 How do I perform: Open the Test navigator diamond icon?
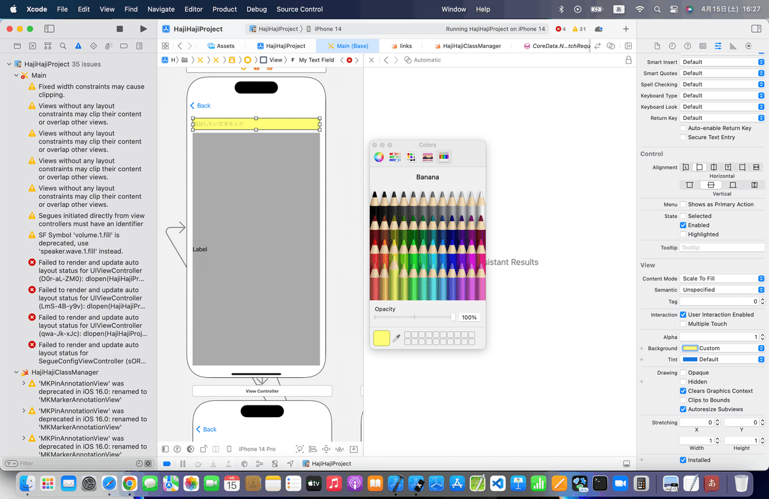click(94, 46)
